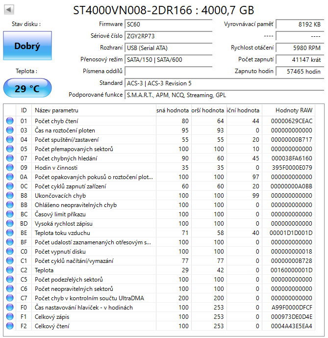Viewport: 328px width, 338px height.
Task: Click status orb for Ohlášeno neopravitelných chyb
Action: (x=10, y=205)
